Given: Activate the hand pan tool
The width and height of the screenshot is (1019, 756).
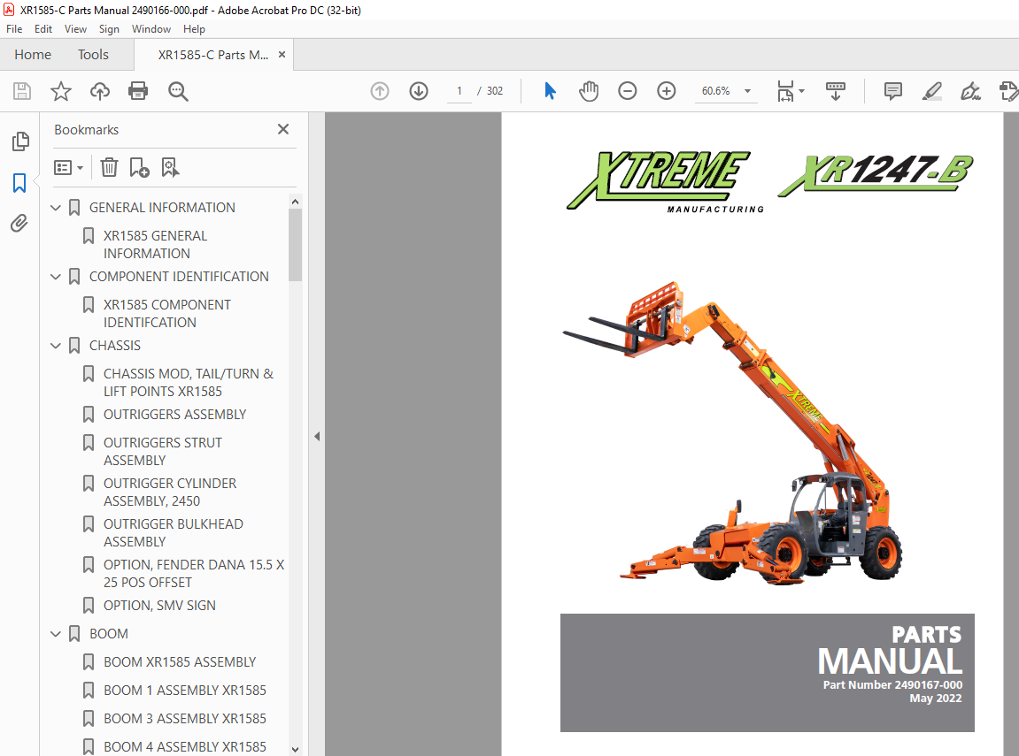Looking at the screenshot, I should tap(589, 91).
